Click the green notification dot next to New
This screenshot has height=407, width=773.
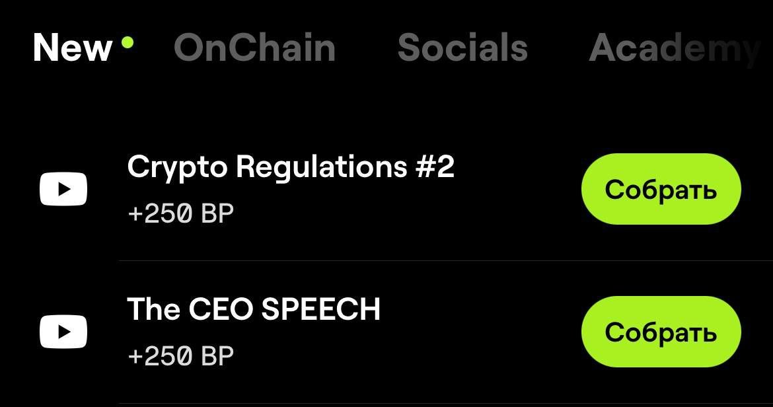pos(128,43)
